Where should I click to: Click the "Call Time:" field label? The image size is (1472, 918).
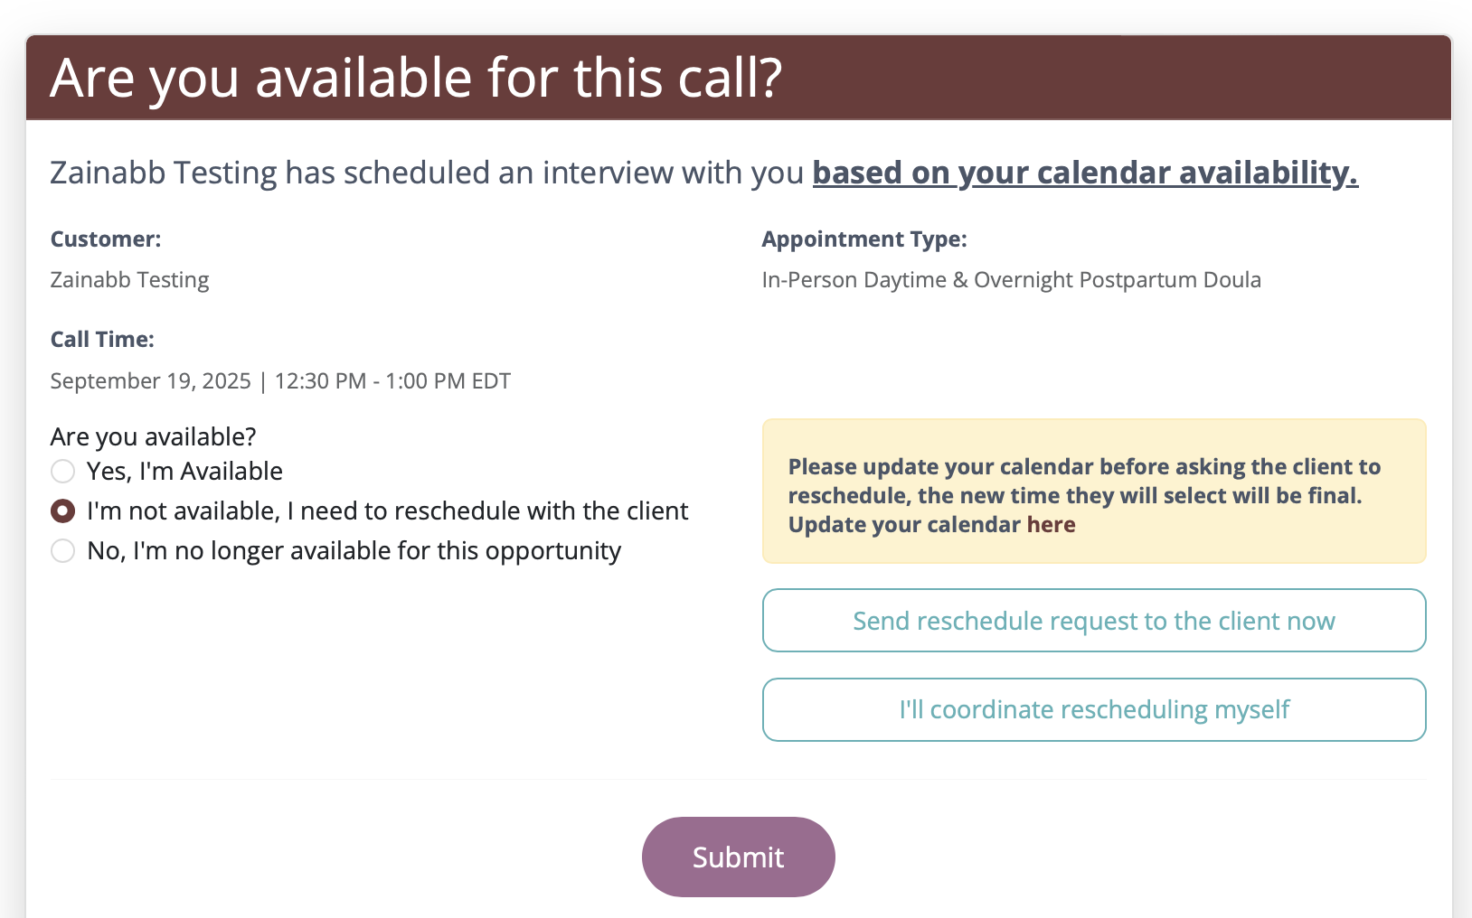tap(102, 340)
